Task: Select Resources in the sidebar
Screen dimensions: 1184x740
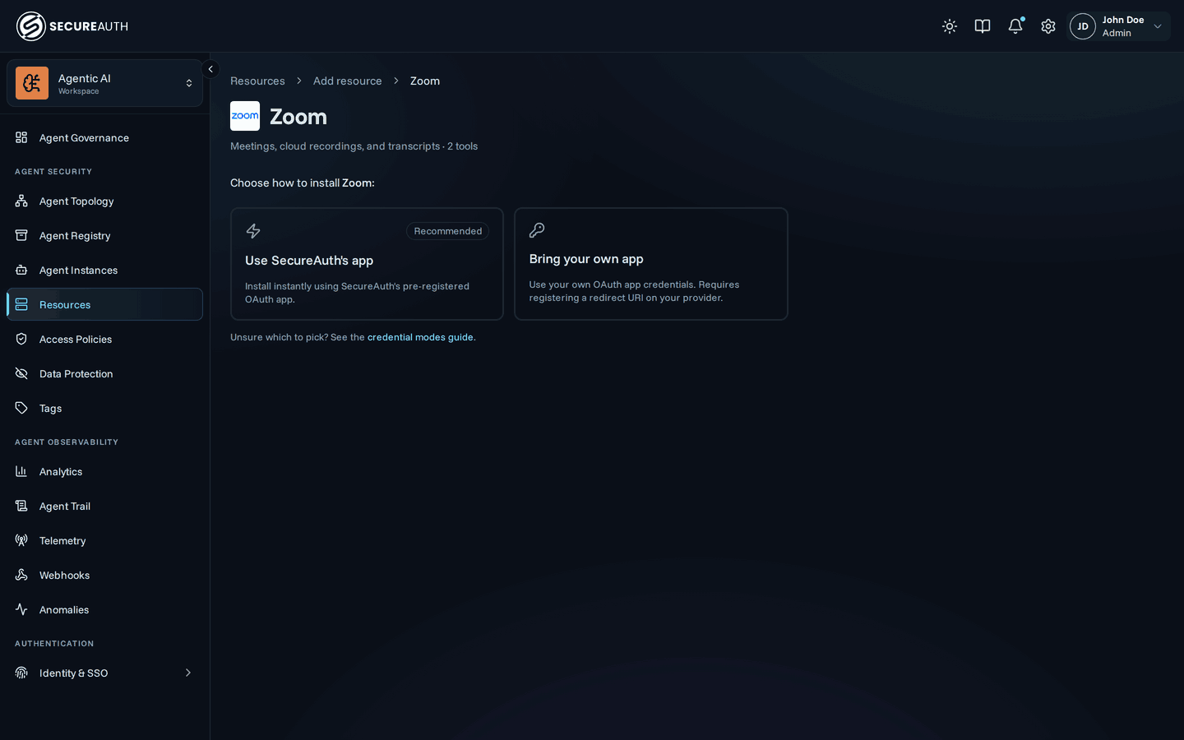Action: coord(104,304)
